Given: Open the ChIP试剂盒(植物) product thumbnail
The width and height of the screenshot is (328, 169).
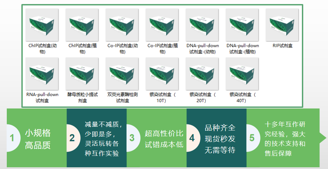Looking at the screenshot, I should pos(82,25).
